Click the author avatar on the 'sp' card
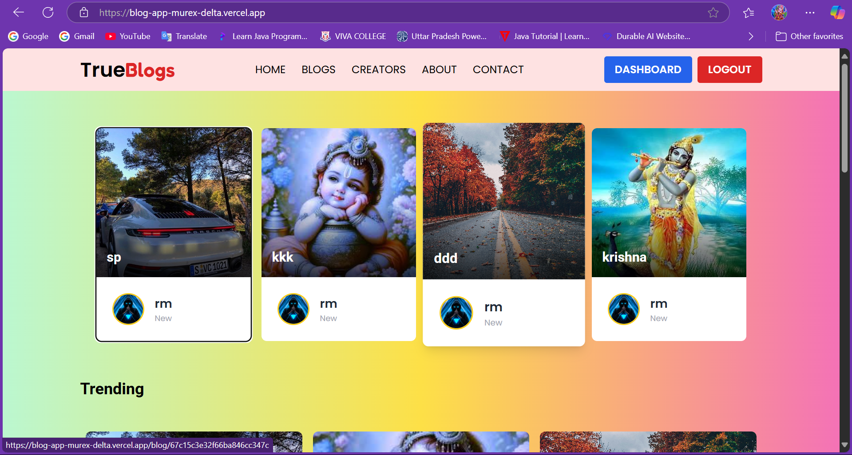This screenshot has width=852, height=455. [128, 309]
